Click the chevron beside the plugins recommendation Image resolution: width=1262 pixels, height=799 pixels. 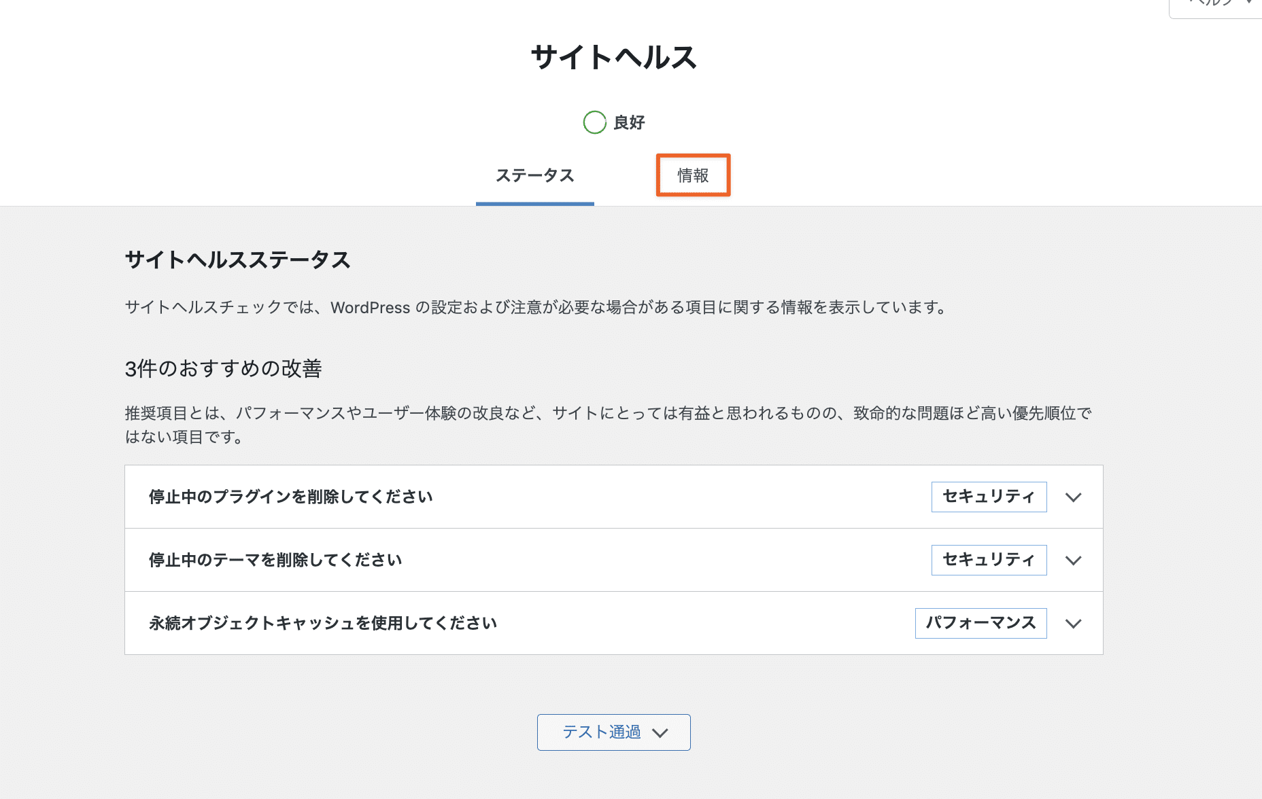1073,497
